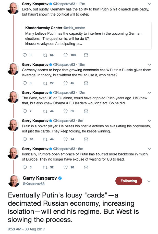The width and height of the screenshot is (158, 234).
Task: Like the Germany economic ties tweet
Action: (66, 83)
